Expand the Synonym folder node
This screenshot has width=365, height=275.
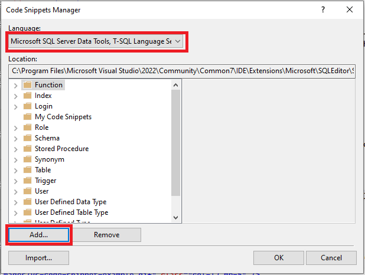click(x=15, y=160)
